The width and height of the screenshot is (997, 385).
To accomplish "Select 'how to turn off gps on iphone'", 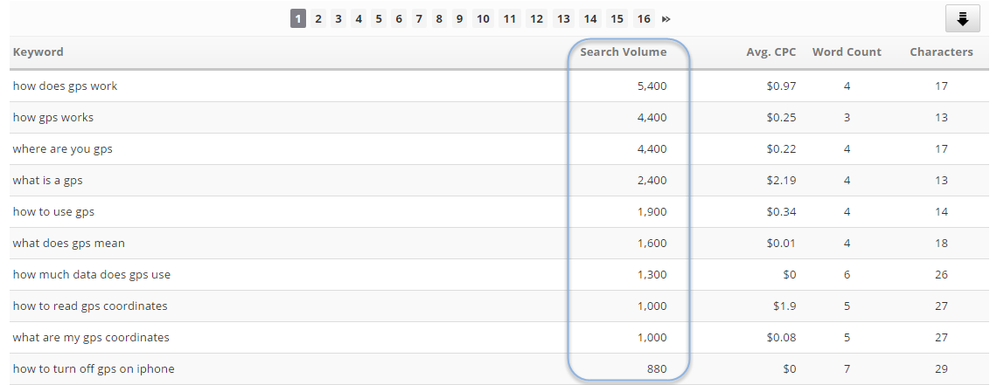I will coord(94,368).
